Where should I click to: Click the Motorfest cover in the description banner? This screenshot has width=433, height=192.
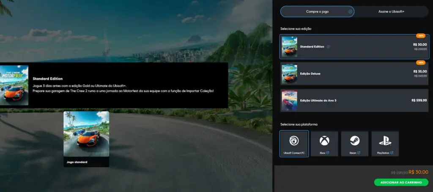pyautogui.click(x=14, y=85)
